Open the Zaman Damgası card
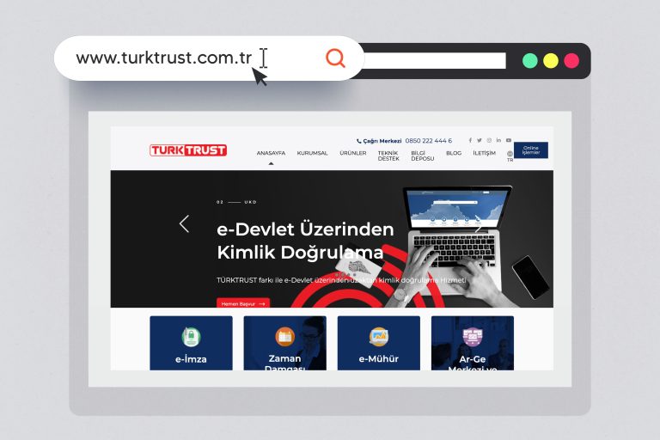Image resolution: width=660 pixels, height=440 pixels. tap(285, 343)
